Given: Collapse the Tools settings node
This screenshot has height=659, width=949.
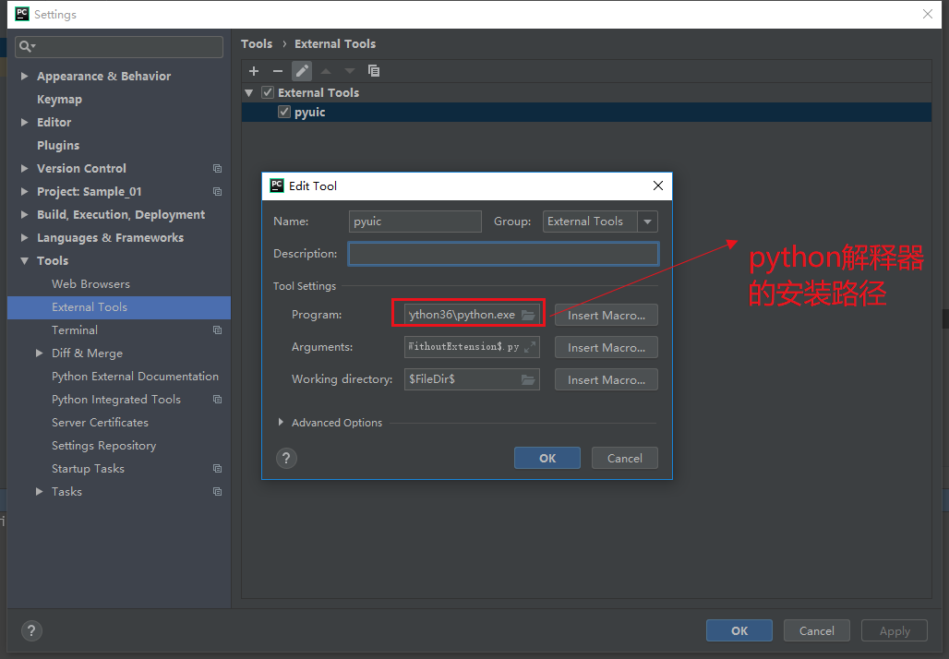Looking at the screenshot, I should coord(24,261).
